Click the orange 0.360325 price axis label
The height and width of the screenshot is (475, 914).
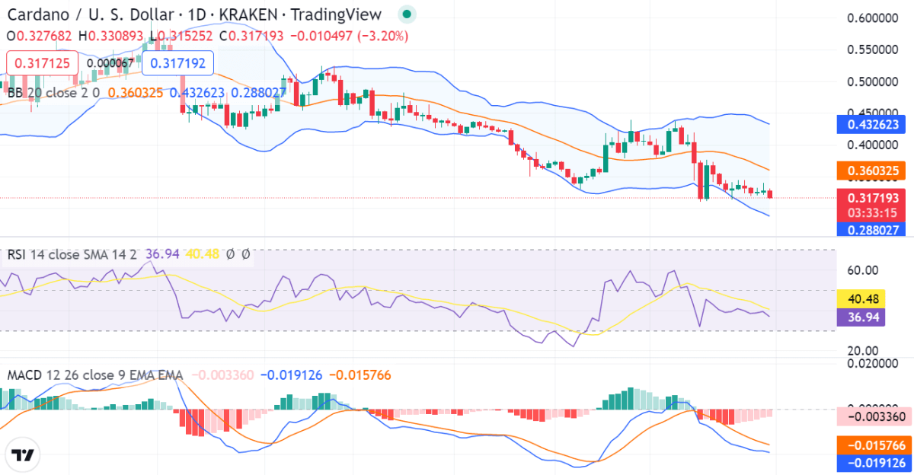[x=873, y=171]
